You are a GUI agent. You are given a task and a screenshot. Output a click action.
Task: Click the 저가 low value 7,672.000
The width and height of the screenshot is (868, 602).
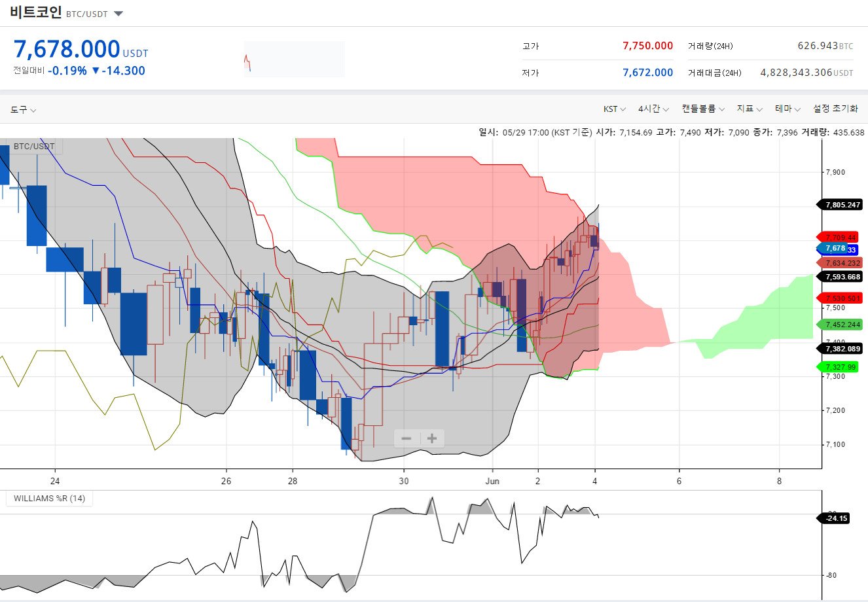647,73
